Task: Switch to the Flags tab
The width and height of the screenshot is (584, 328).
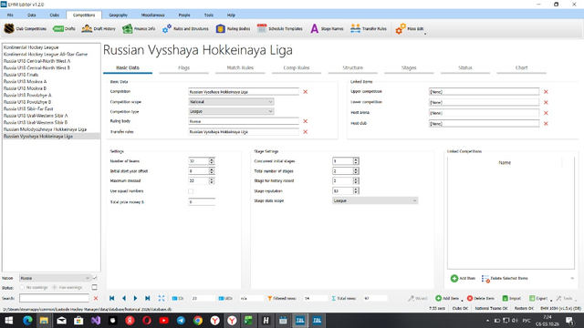Action: 183,68
